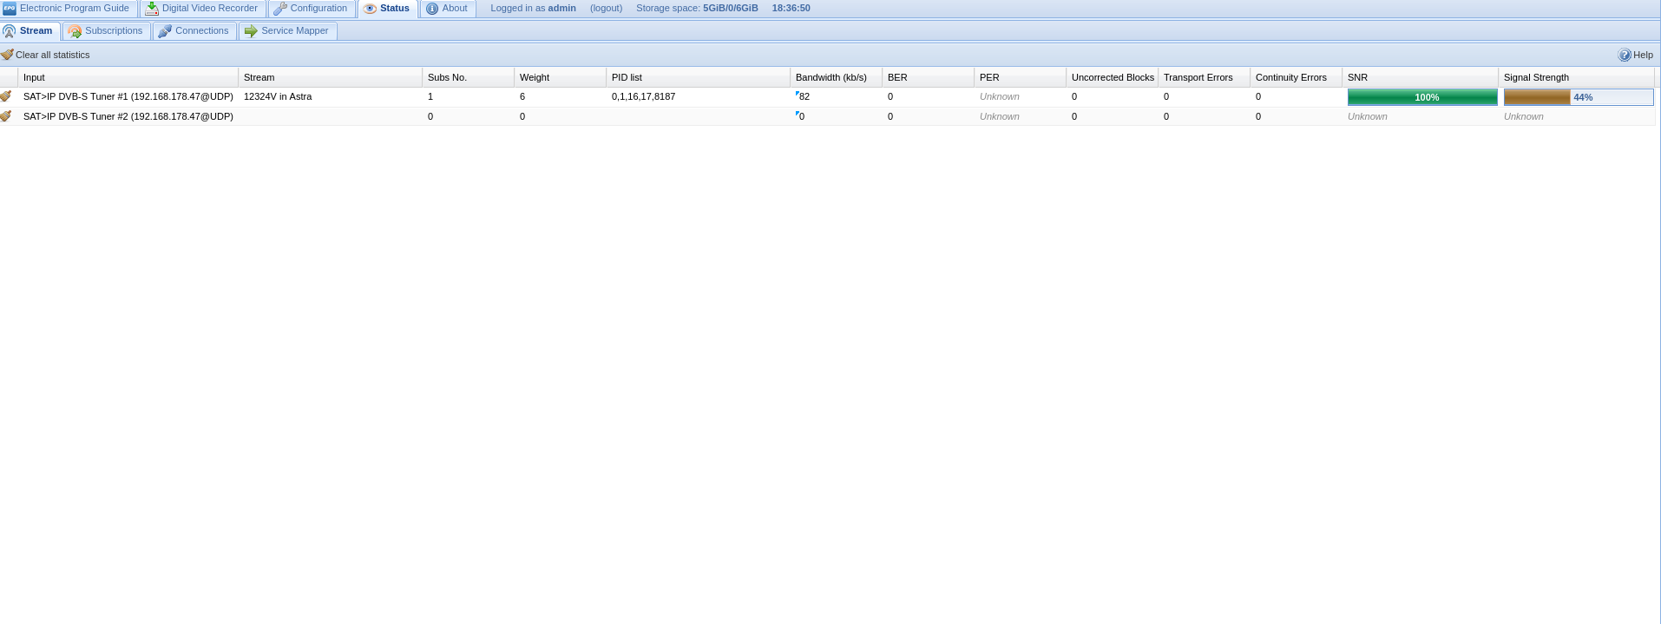Click the broom icon for Tuner #2 row

point(6,116)
